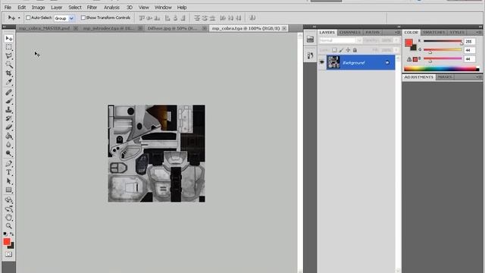
Task: Select the Hand tool
Action: click(x=8, y=218)
